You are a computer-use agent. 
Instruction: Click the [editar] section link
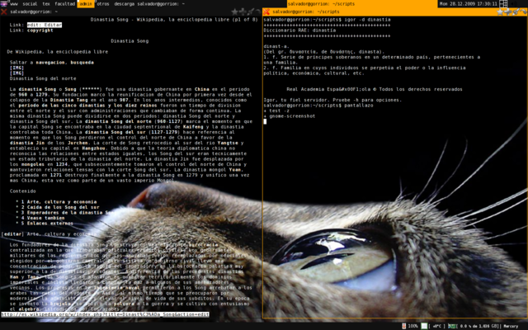12,234
